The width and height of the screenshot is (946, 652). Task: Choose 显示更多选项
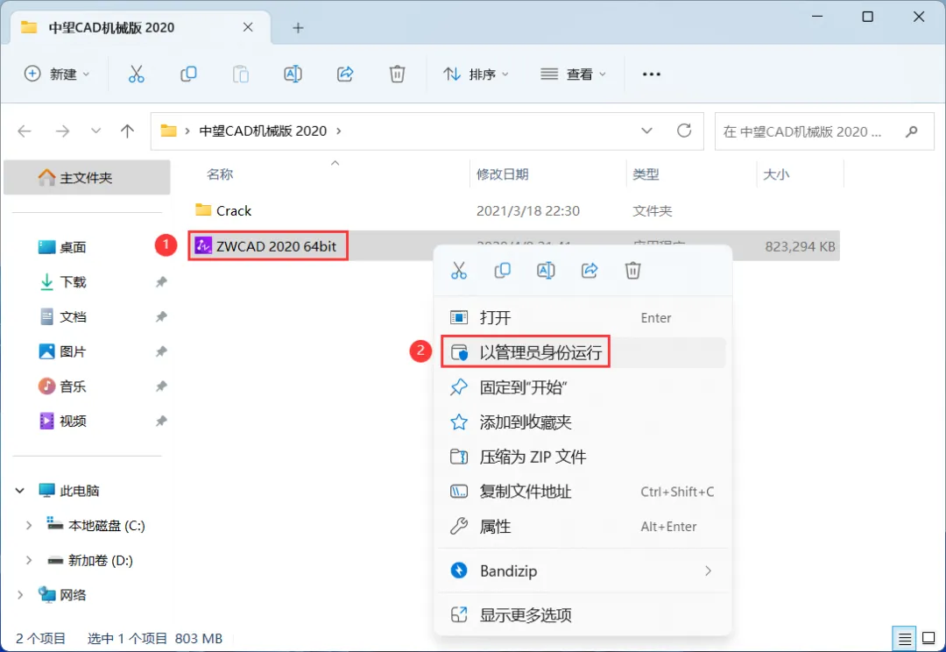coord(582,615)
